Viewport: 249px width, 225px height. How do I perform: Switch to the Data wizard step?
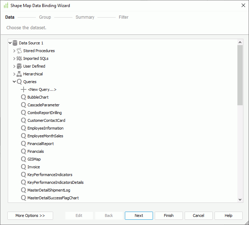tap(10, 17)
